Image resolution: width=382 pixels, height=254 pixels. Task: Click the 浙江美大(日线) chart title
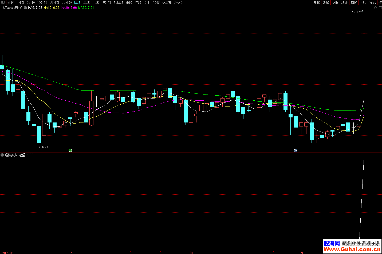click(12, 8)
